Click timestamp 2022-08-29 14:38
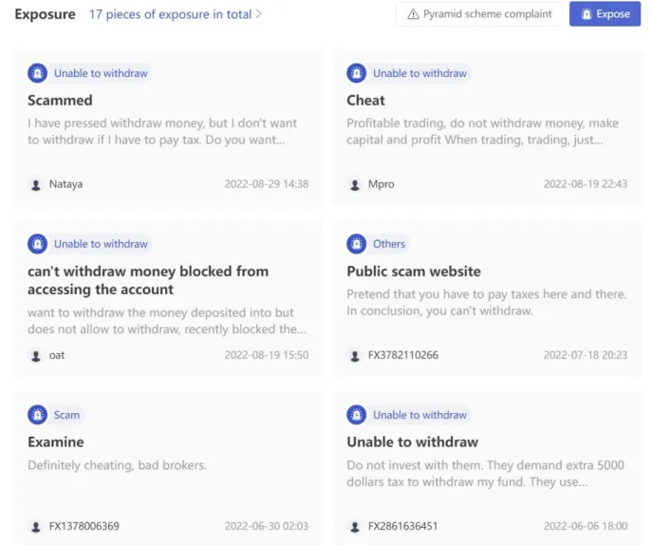This screenshot has width=651, height=545. point(267,184)
